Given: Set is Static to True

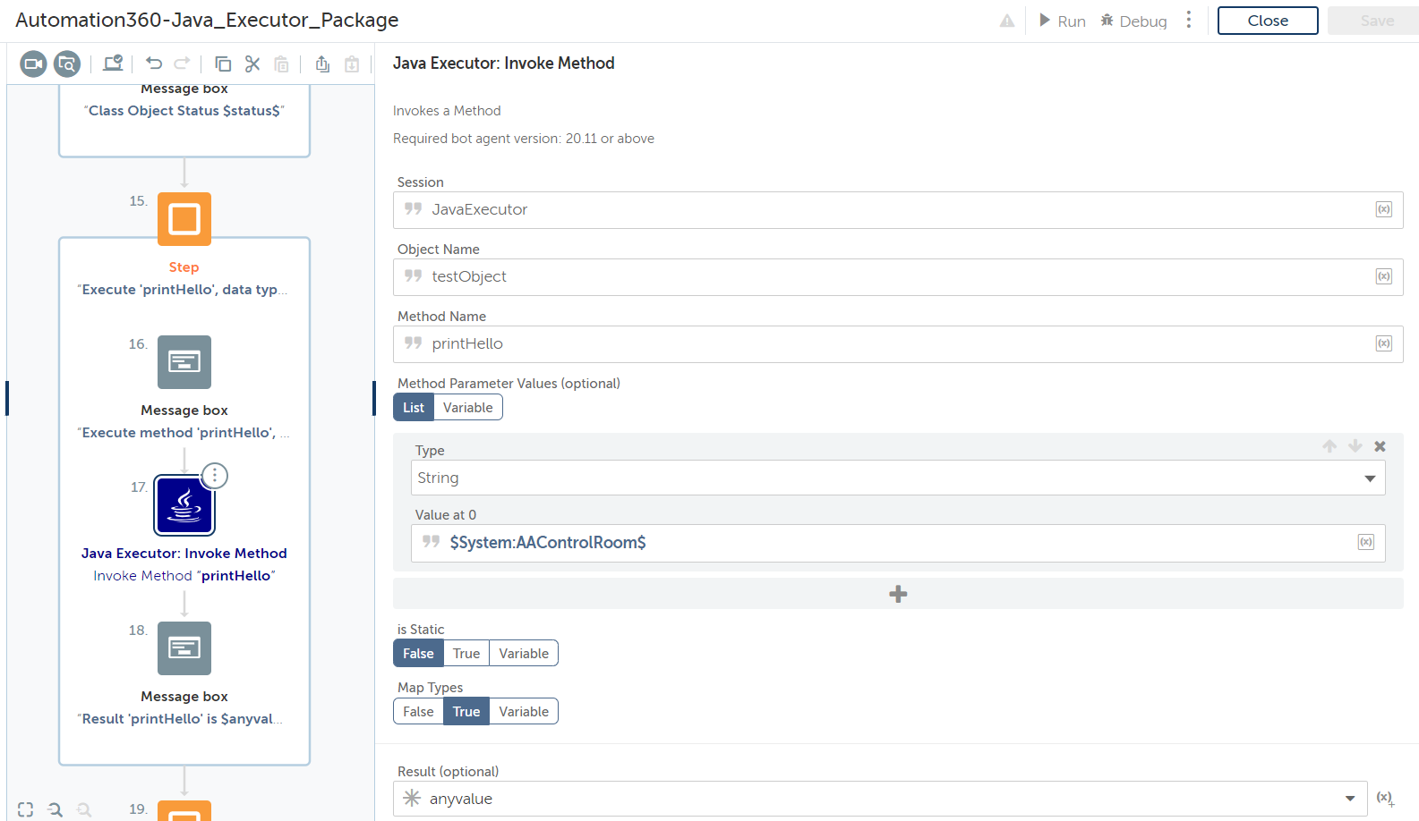Looking at the screenshot, I should coord(466,654).
